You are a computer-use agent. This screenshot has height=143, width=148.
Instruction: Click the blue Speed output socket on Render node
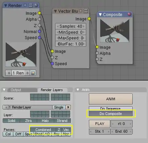coord(39,37)
